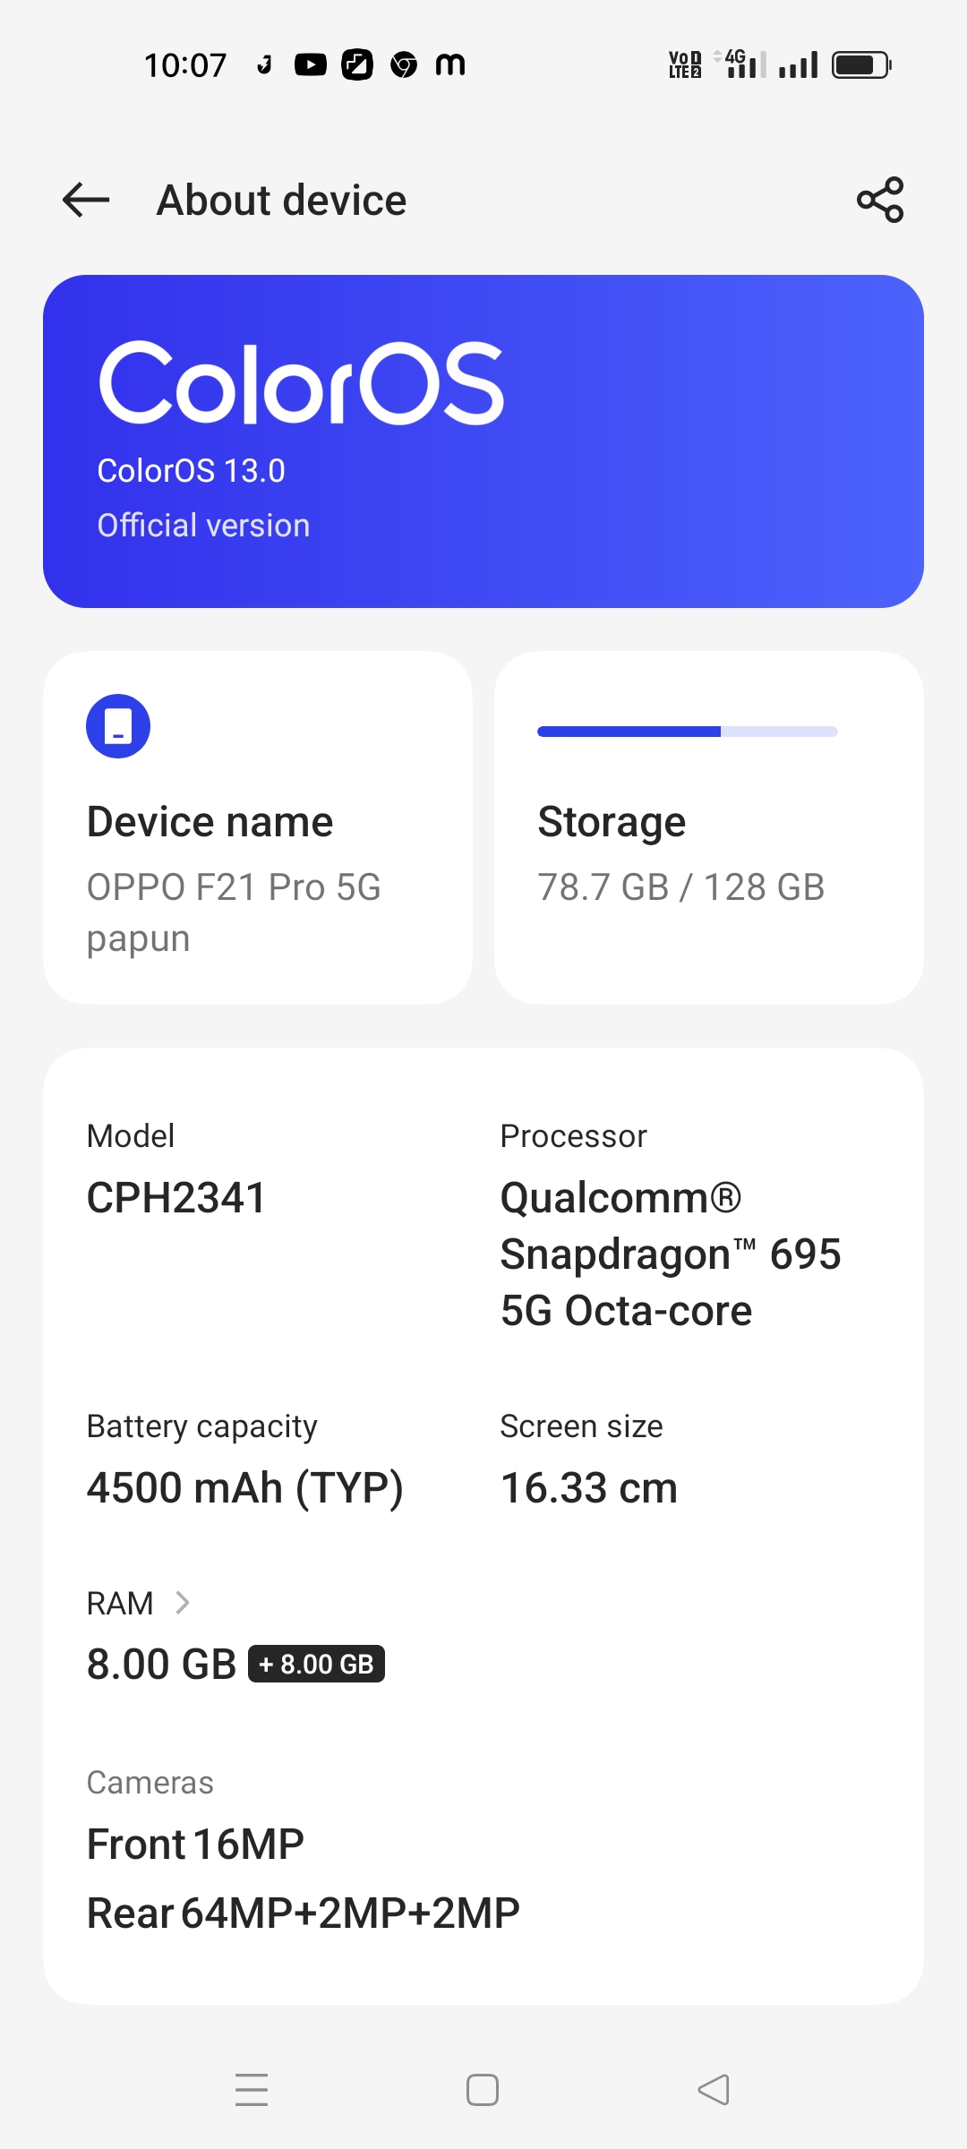Tap the 4500 mAh battery capacity value
This screenshot has height=2149, width=967.
click(x=244, y=1488)
